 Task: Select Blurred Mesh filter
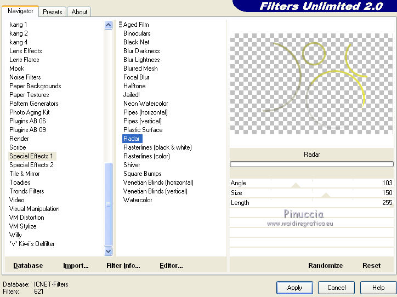[140, 68]
